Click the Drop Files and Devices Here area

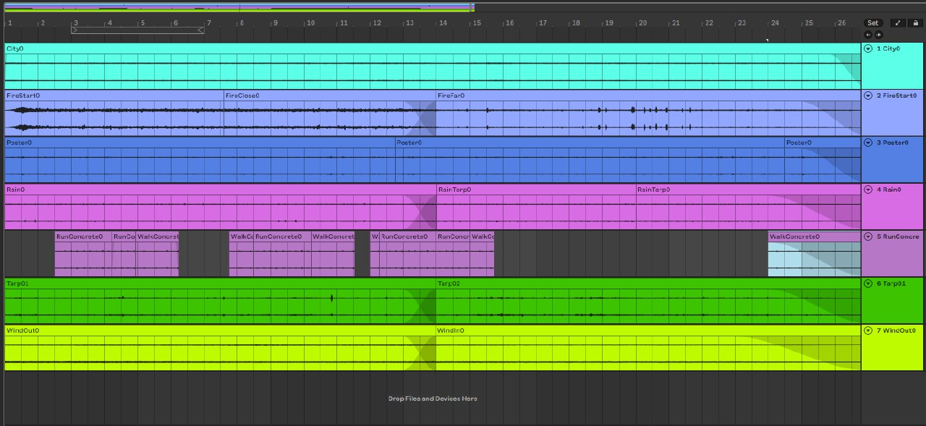pyautogui.click(x=433, y=399)
